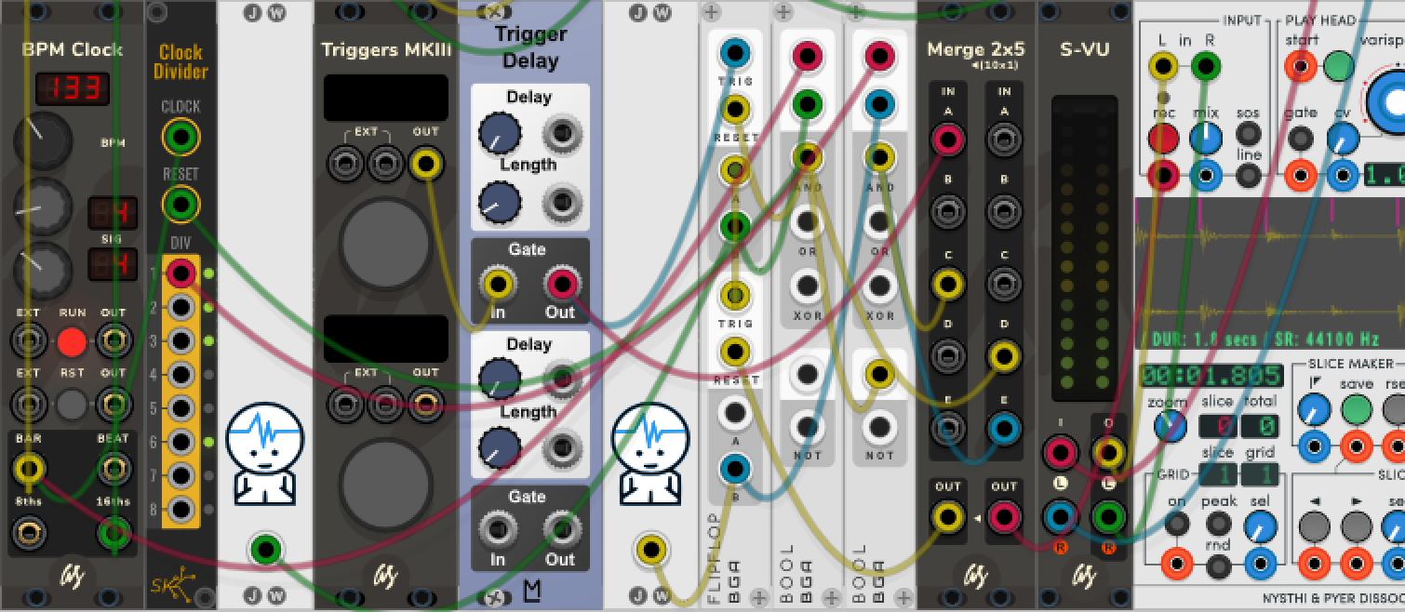Click the BEAT output jack on BPM Clock
The height and width of the screenshot is (612, 1405).
point(114,469)
